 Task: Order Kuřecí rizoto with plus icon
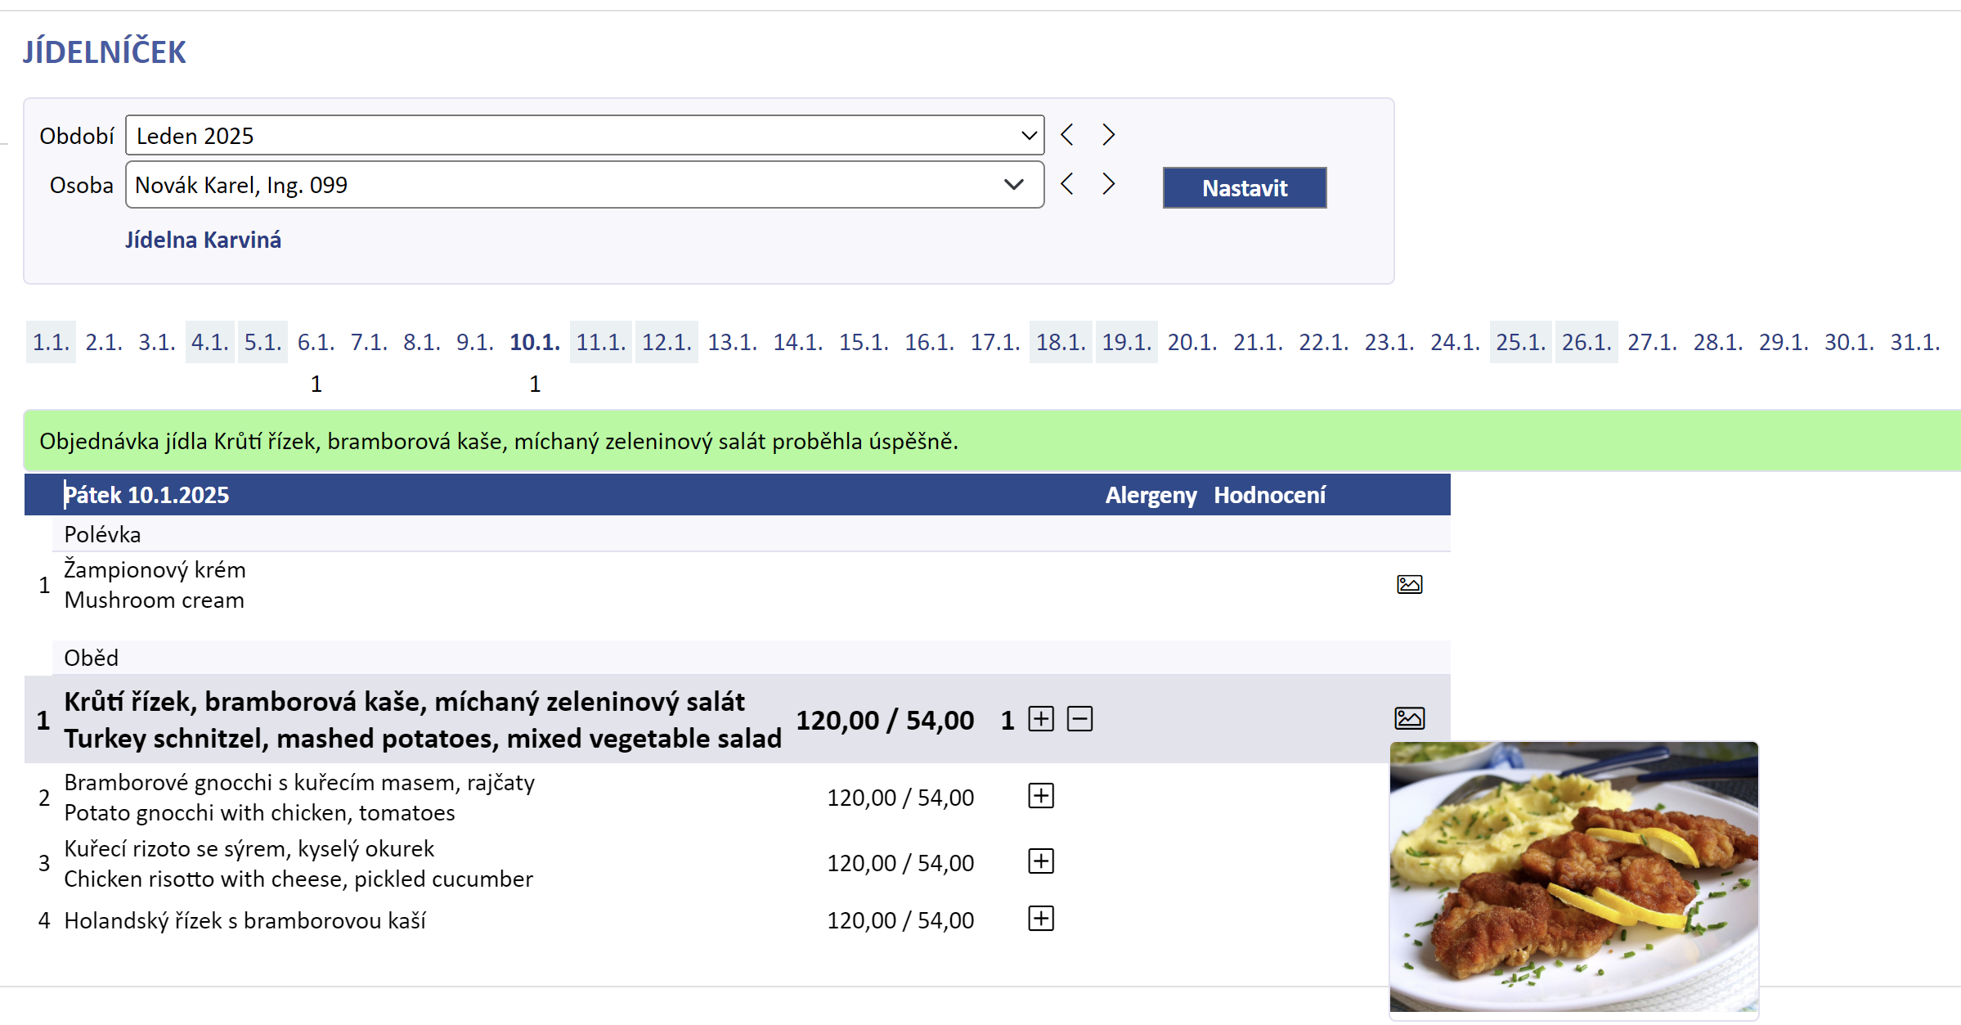tap(1041, 861)
